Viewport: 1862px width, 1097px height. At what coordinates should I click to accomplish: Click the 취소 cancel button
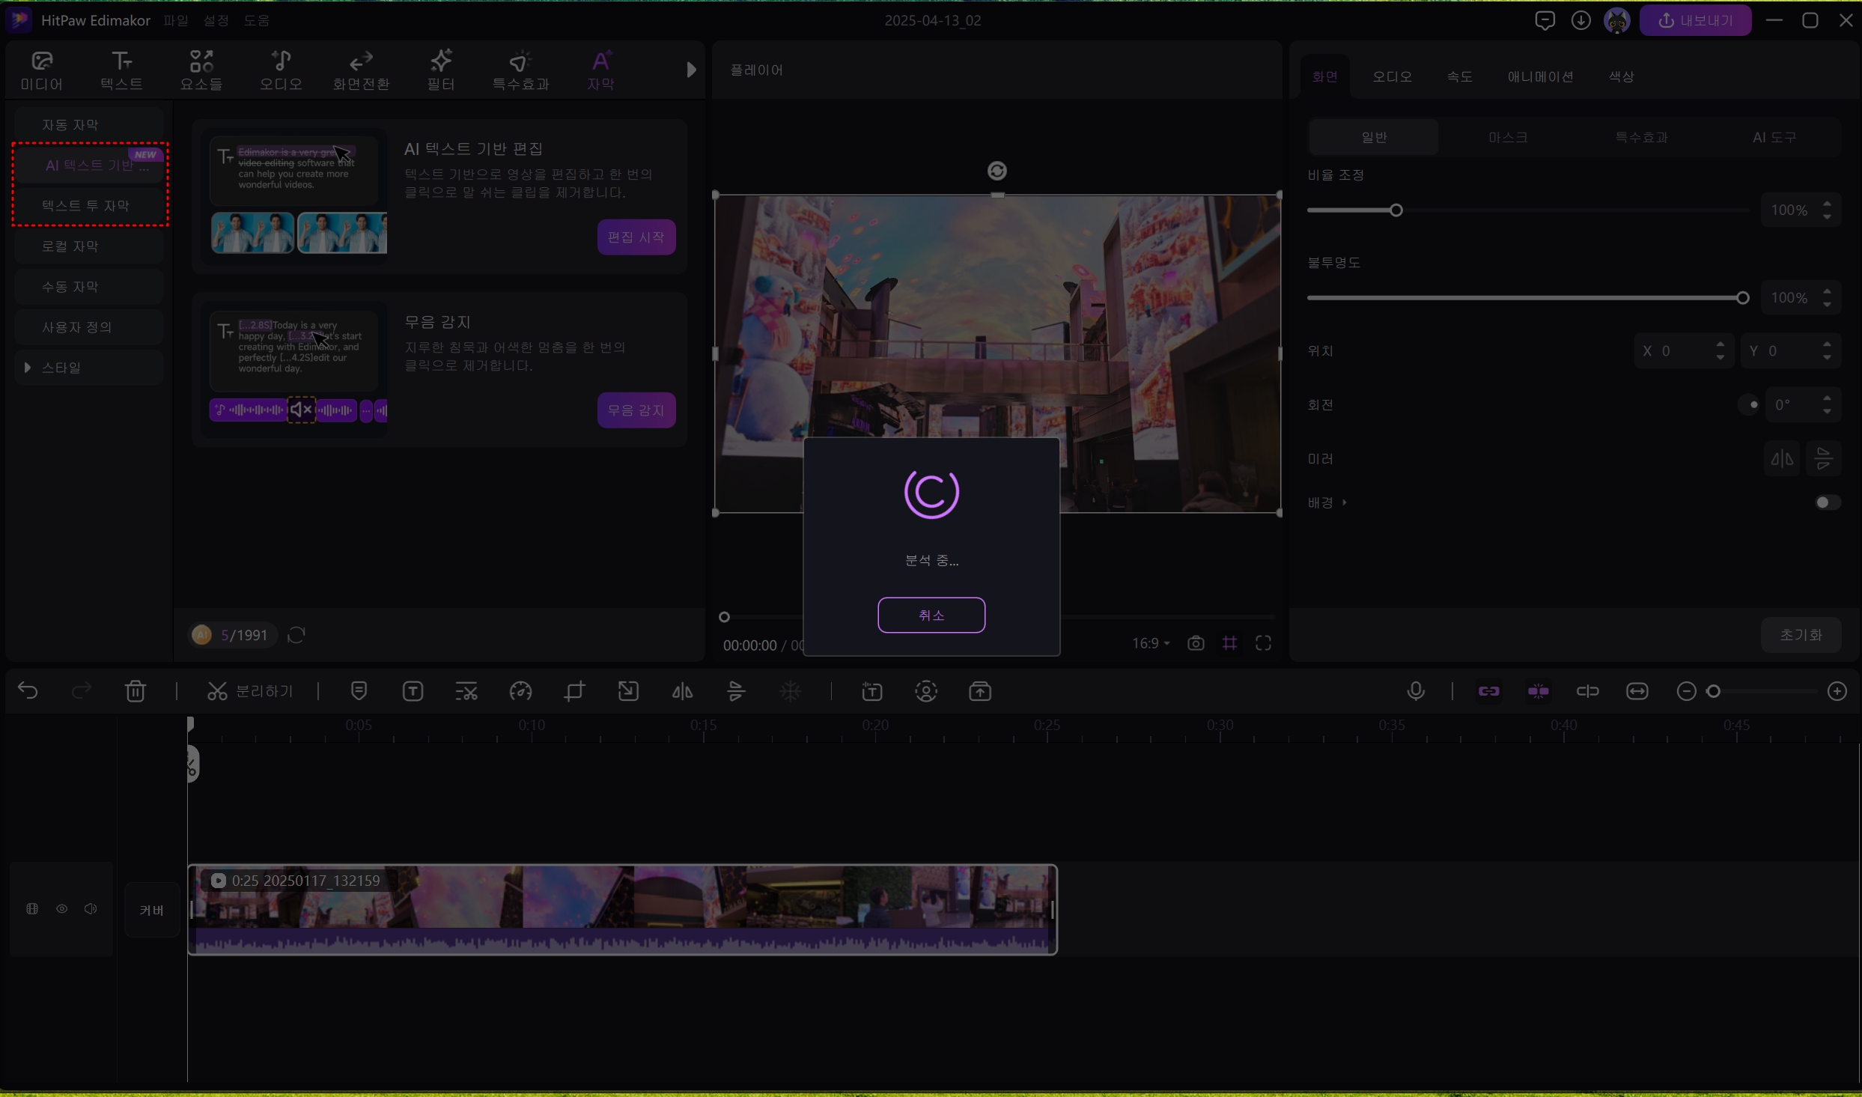pyautogui.click(x=931, y=615)
